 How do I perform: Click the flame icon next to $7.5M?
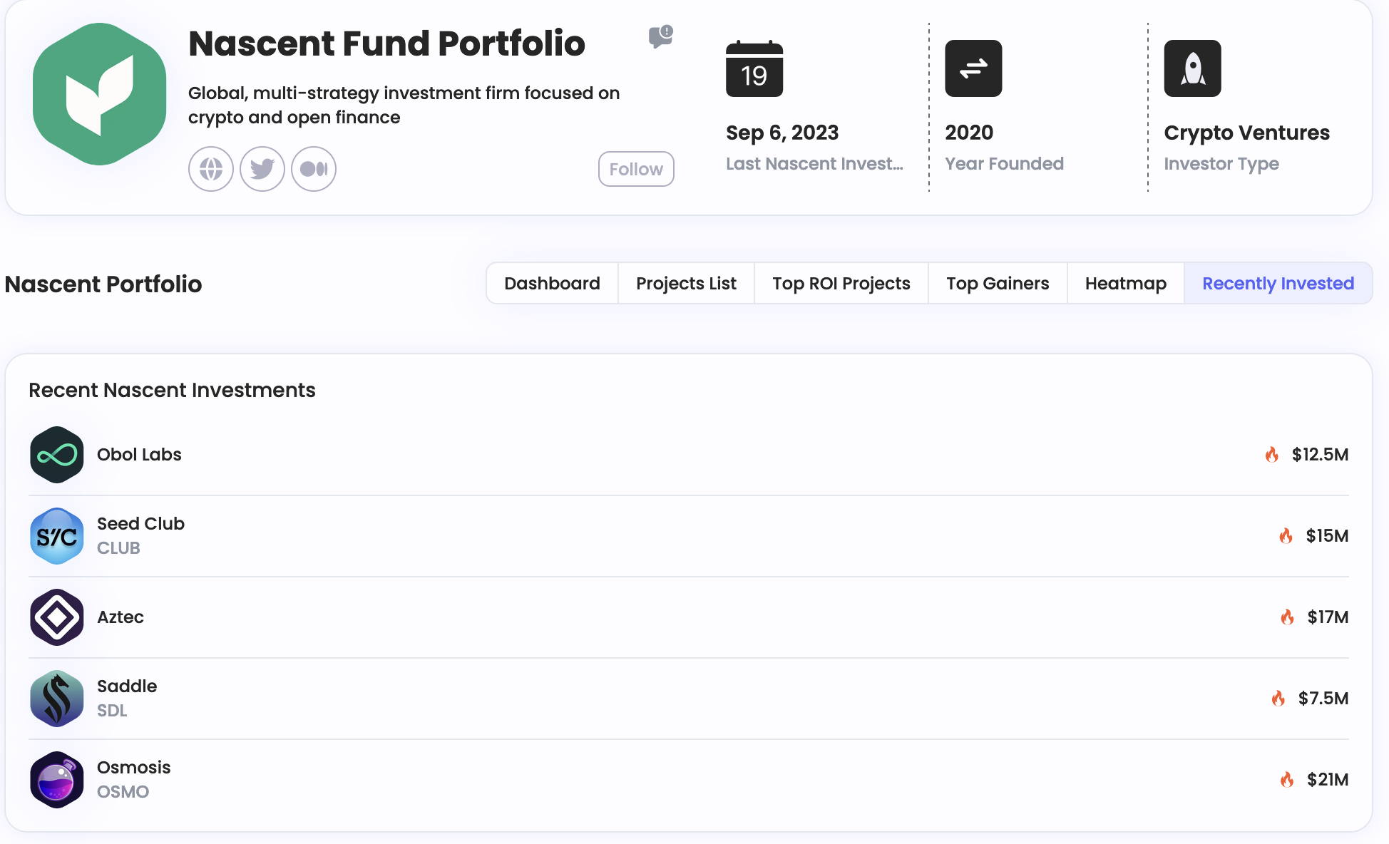pos(1278,699)
